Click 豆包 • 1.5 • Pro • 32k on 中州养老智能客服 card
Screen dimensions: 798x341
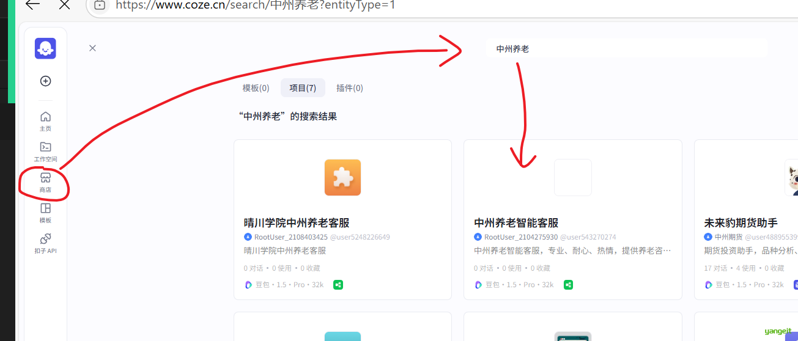[x=519, y=285]
